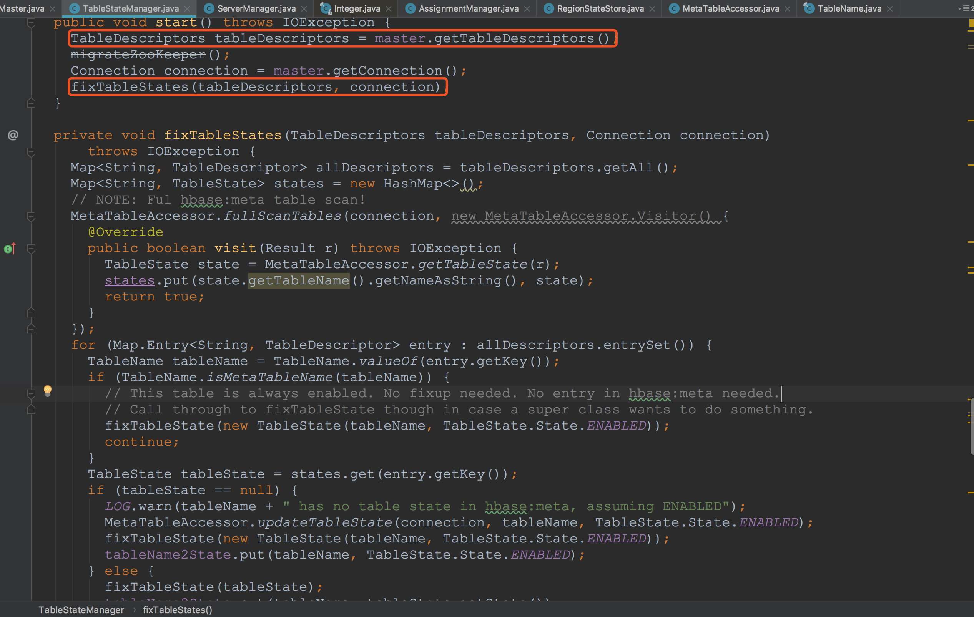Click the 'if (tableState == null)' condition
The width and height of the screenshot is (974, 617).
(x=183, y=490)
